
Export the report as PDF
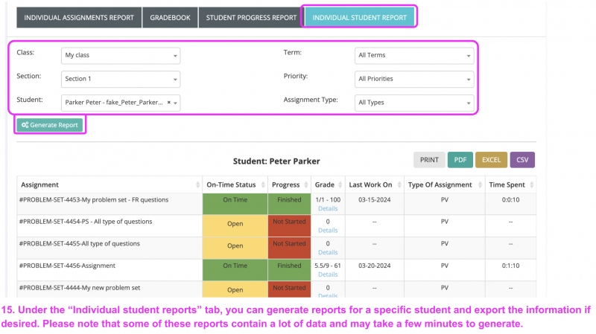tap(460, 159)
